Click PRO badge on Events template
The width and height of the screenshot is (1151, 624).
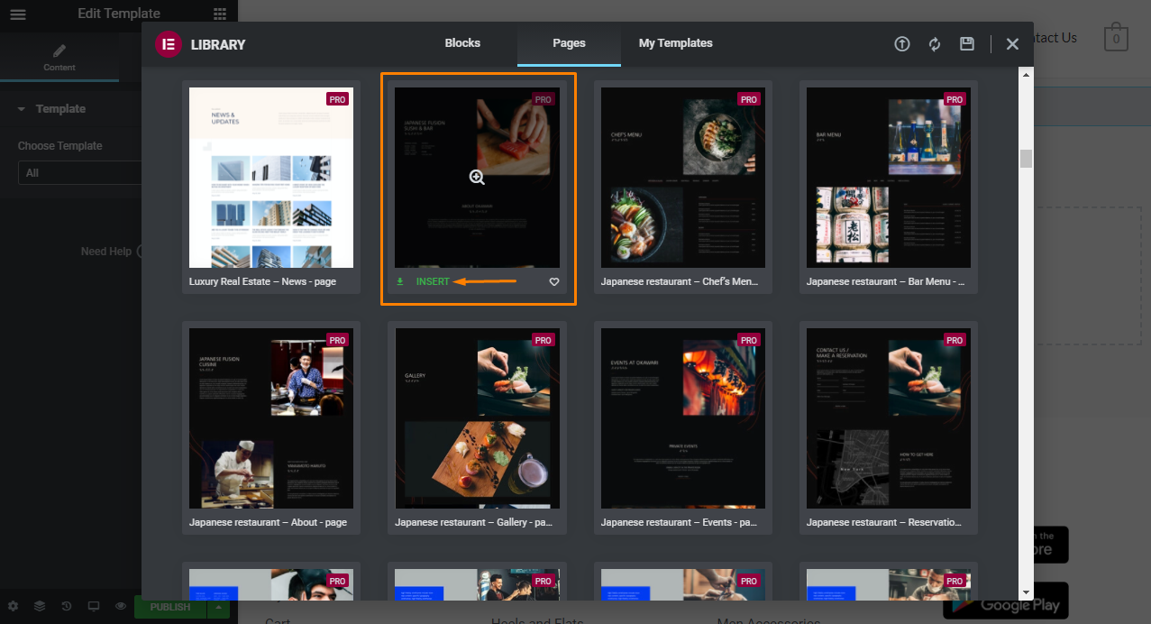(x=749, y=340)
